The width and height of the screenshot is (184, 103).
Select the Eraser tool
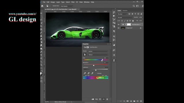click(41, 39)
